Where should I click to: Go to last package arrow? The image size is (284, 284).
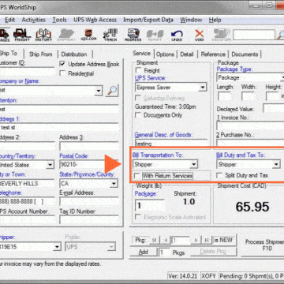tap(207, 240)
